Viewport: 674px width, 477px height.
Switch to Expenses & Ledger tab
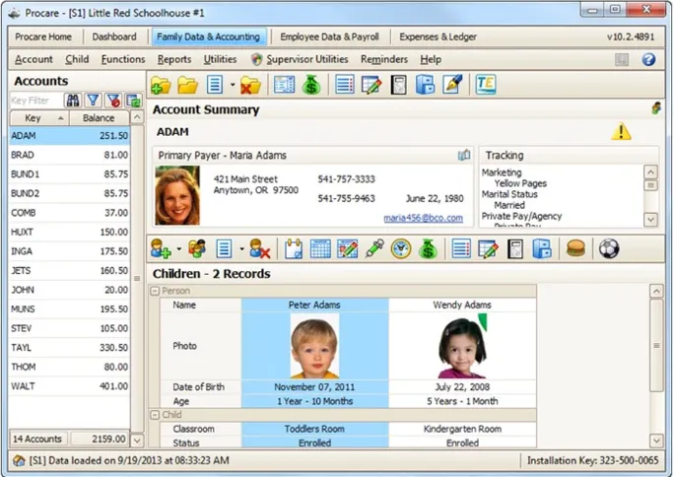438,36
